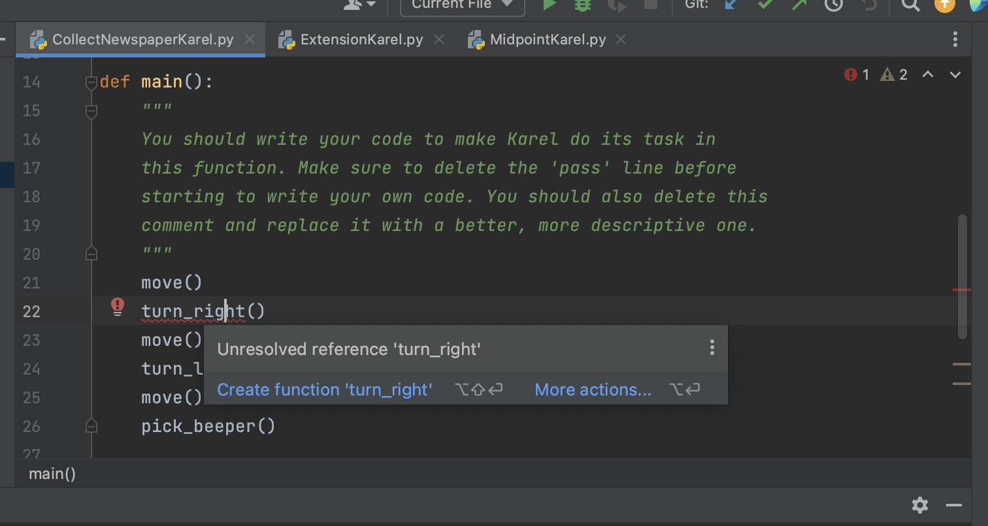The image size is (988, 526).
Task: Open tool window settings gear
Action: [920, 505]
